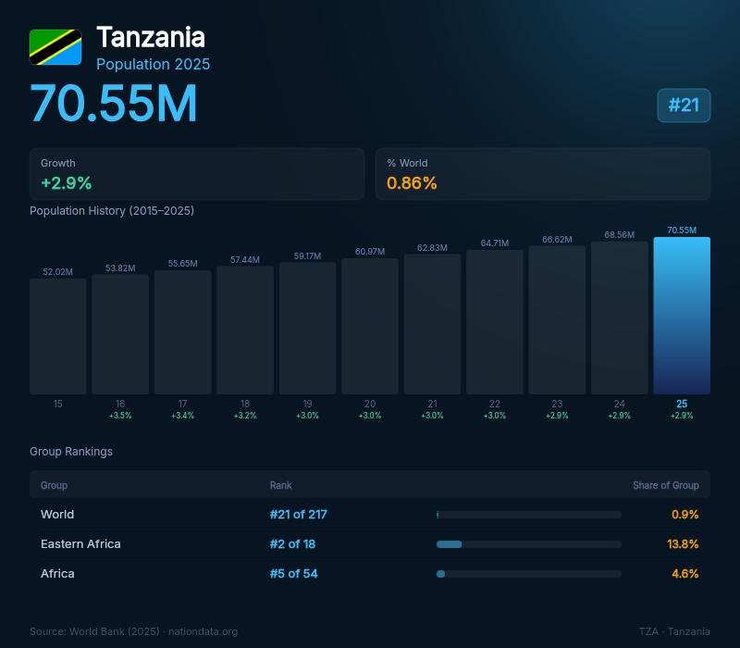This screenshot has width=740, height=648.
Task: Click the Population 2025 subtitle
Action: [153, 64]
